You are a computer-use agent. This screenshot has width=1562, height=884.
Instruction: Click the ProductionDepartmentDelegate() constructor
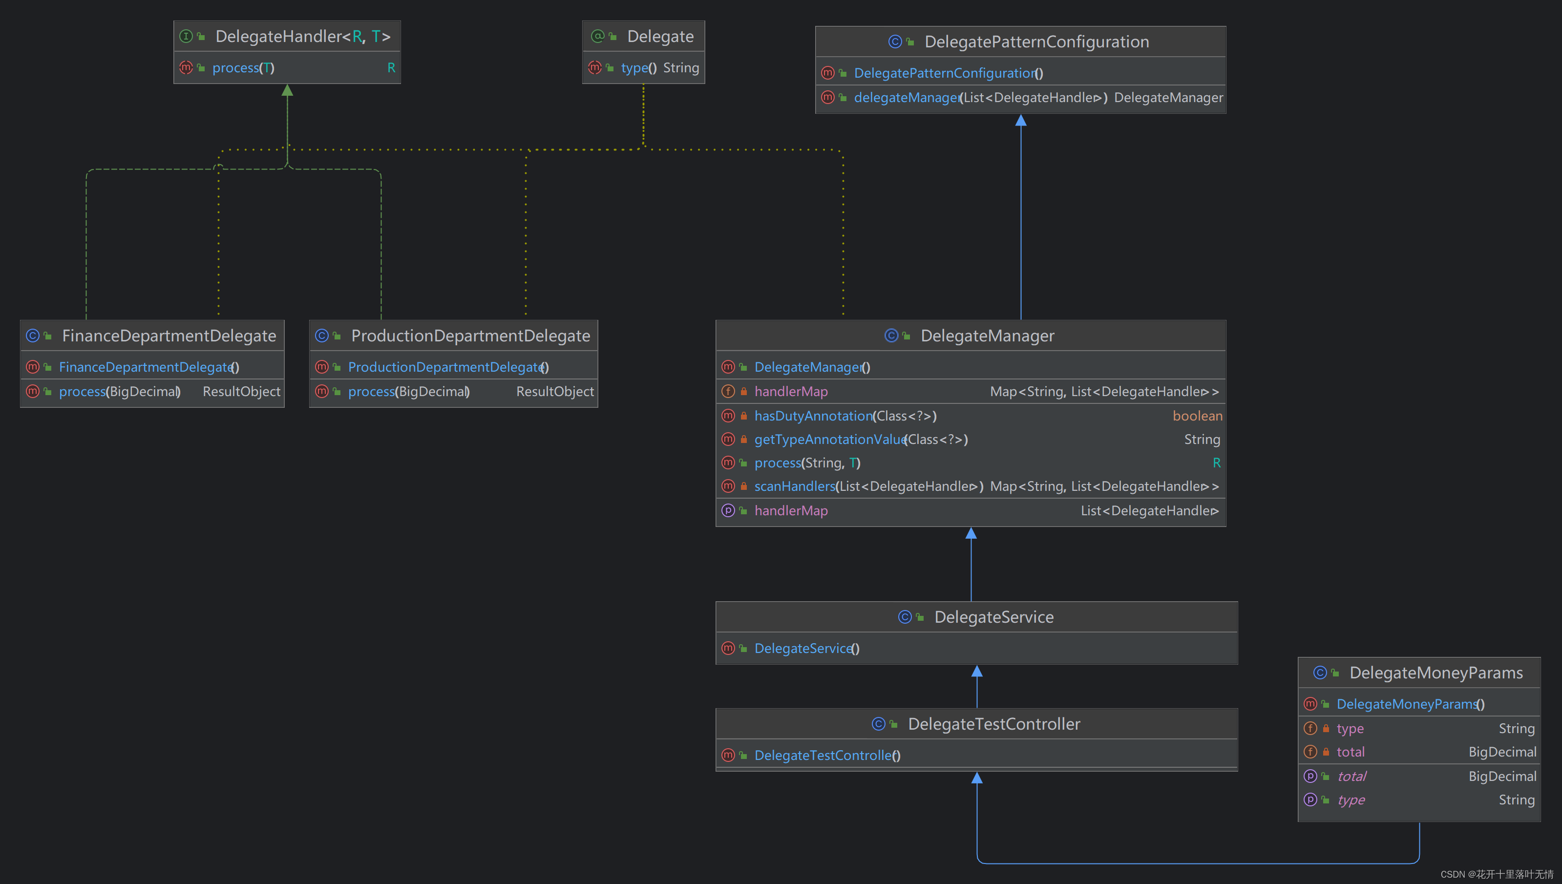tap(449, 367)
